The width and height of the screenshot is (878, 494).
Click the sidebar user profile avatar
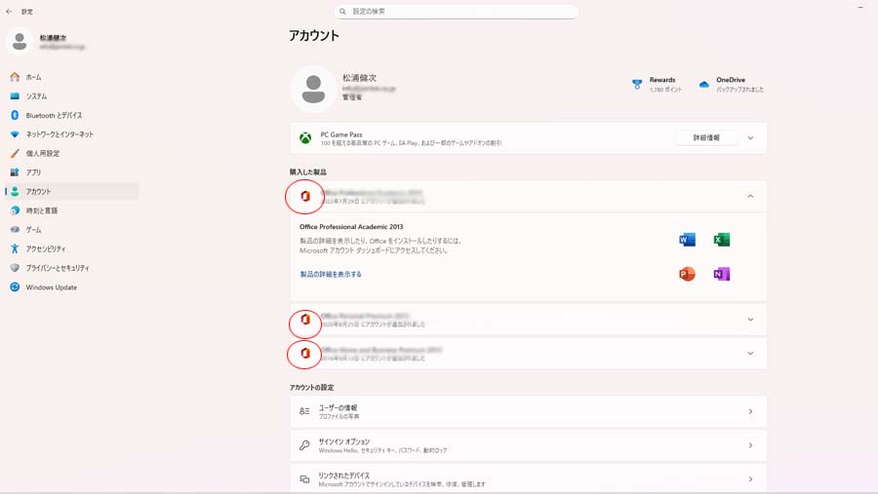pos(20,41)
